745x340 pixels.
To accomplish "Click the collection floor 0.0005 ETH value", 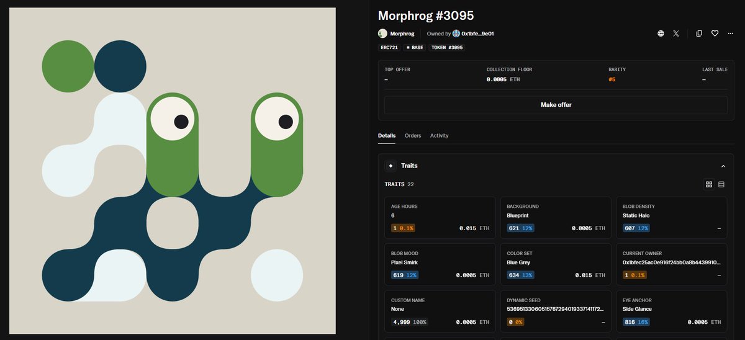I will 503,79.
